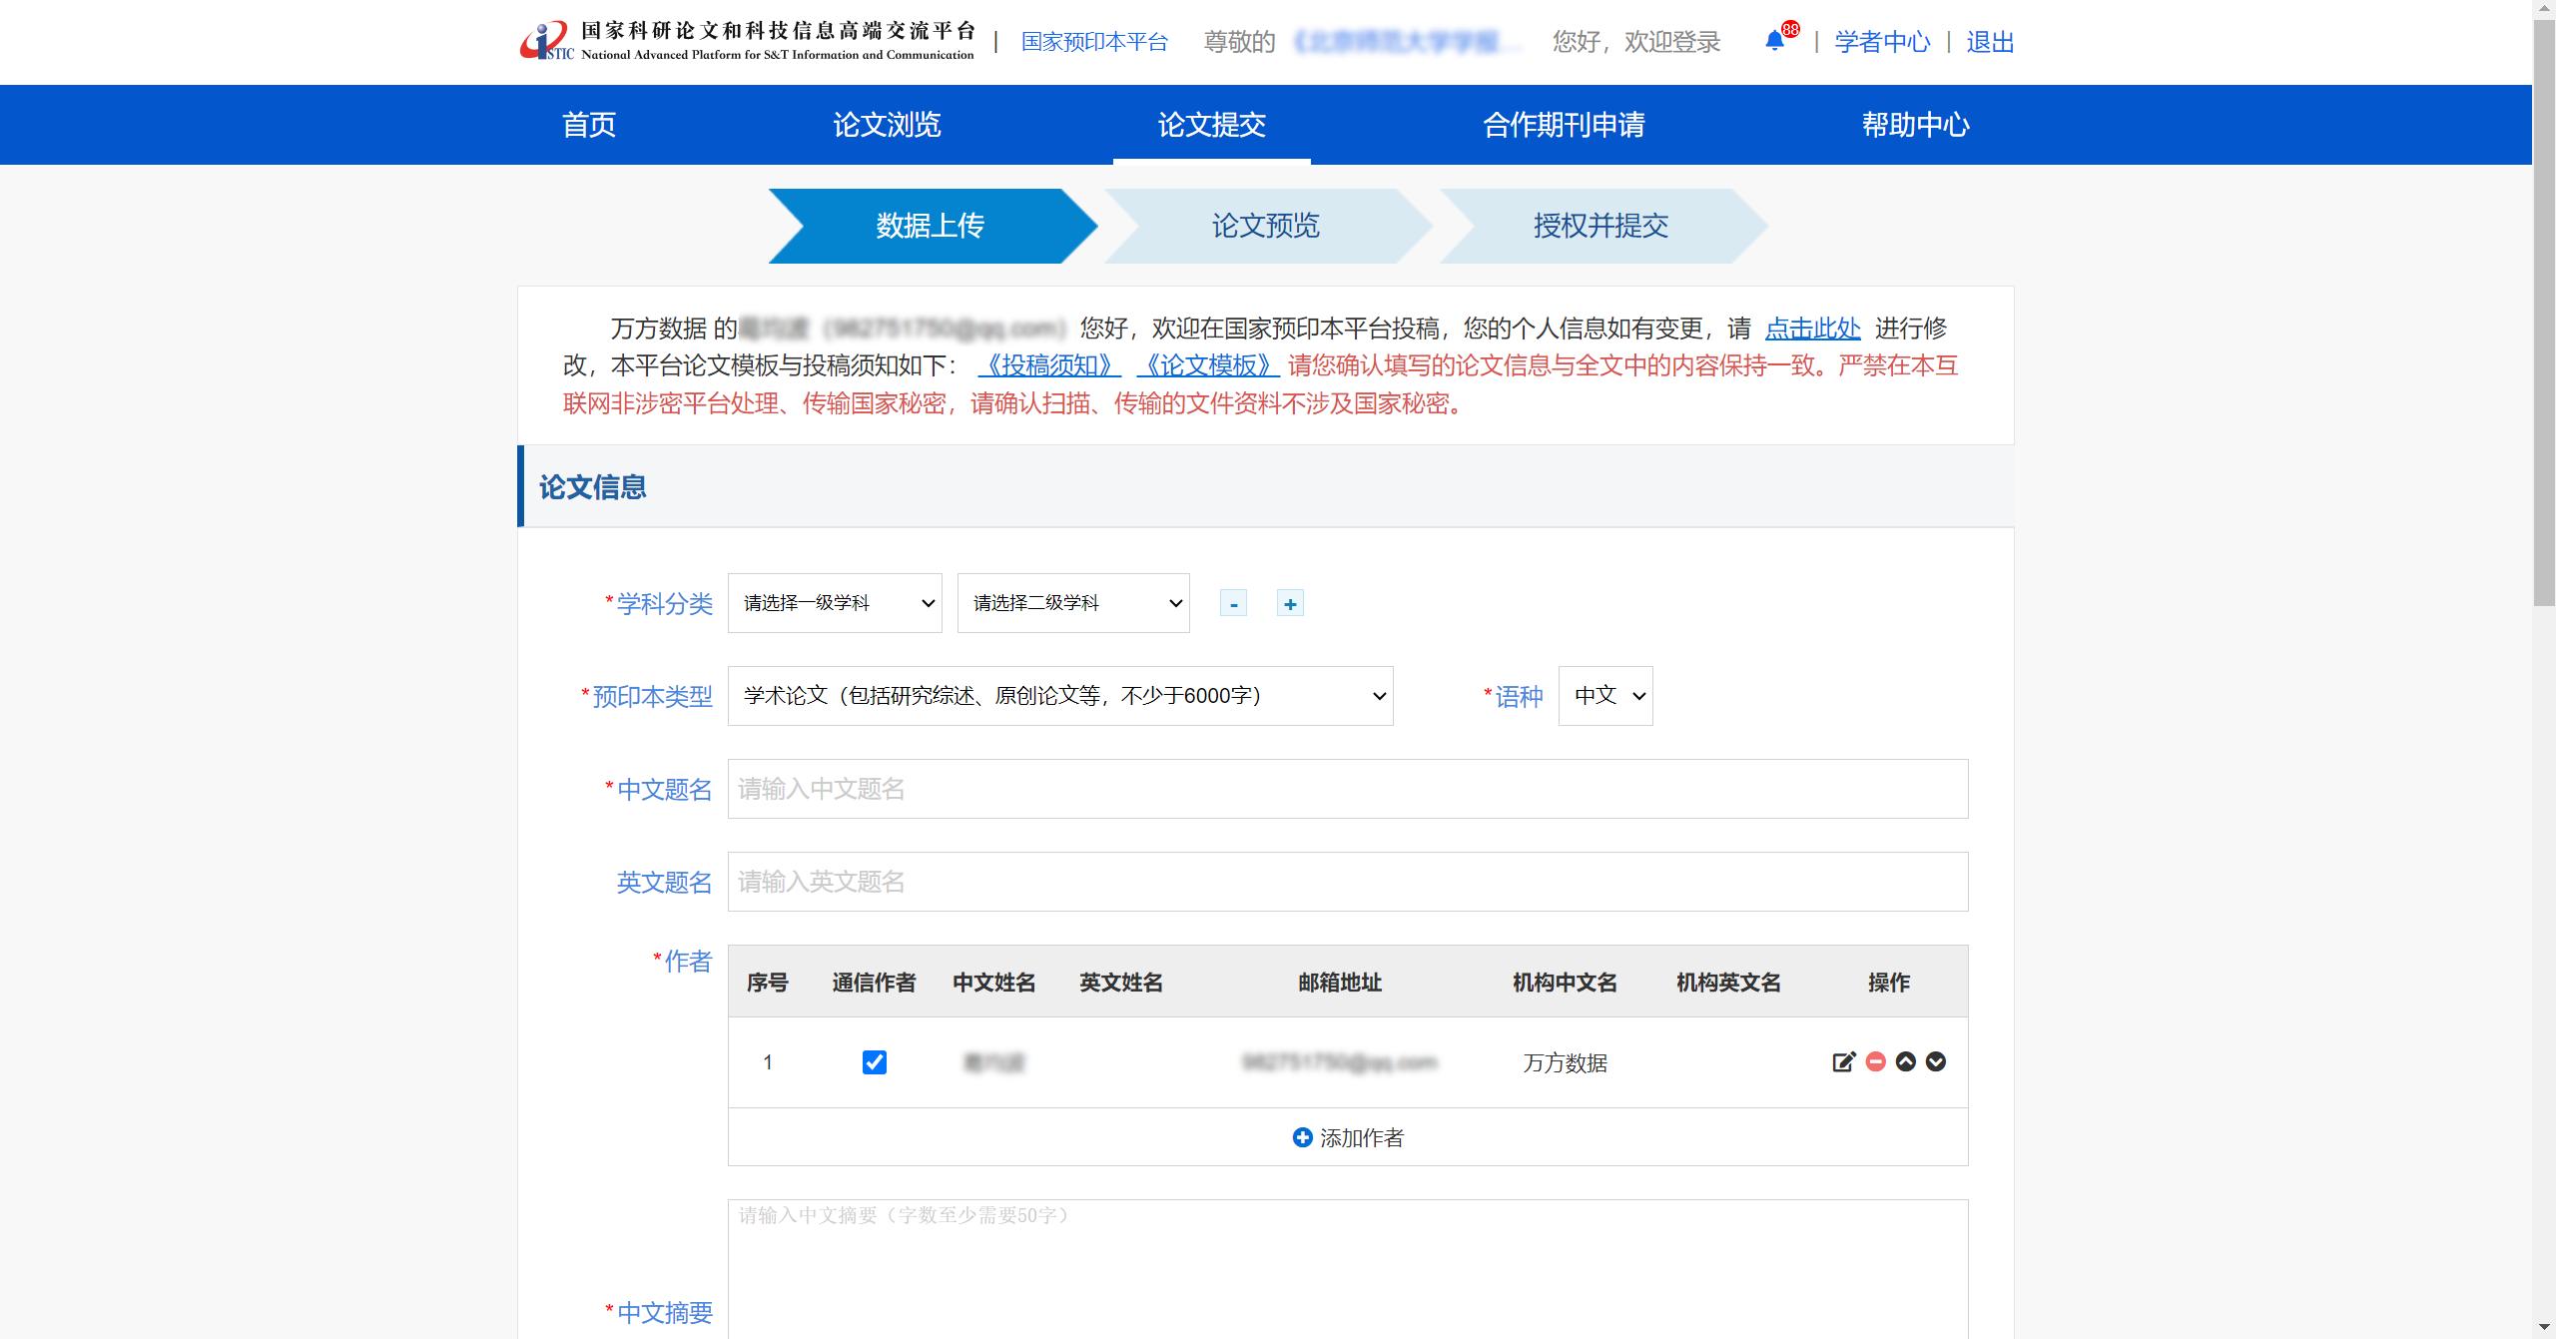Select the 数据上传 step

coord(931,226)
